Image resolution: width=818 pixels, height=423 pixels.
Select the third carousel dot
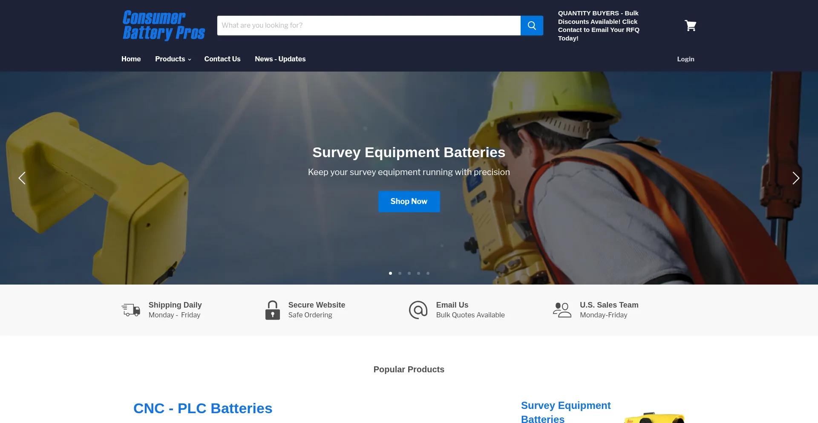coord(409,273)
